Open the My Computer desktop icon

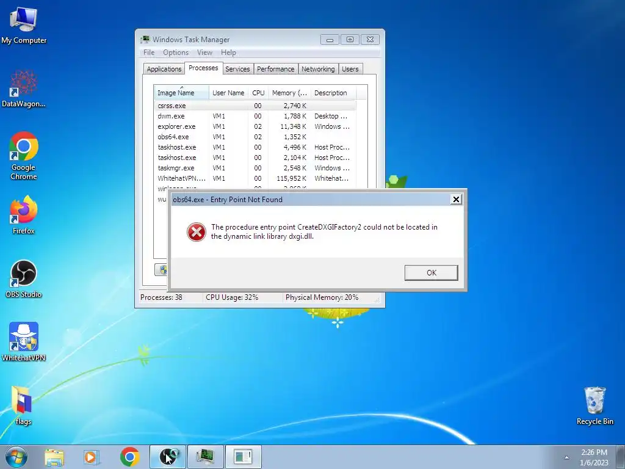click(24, 24)
